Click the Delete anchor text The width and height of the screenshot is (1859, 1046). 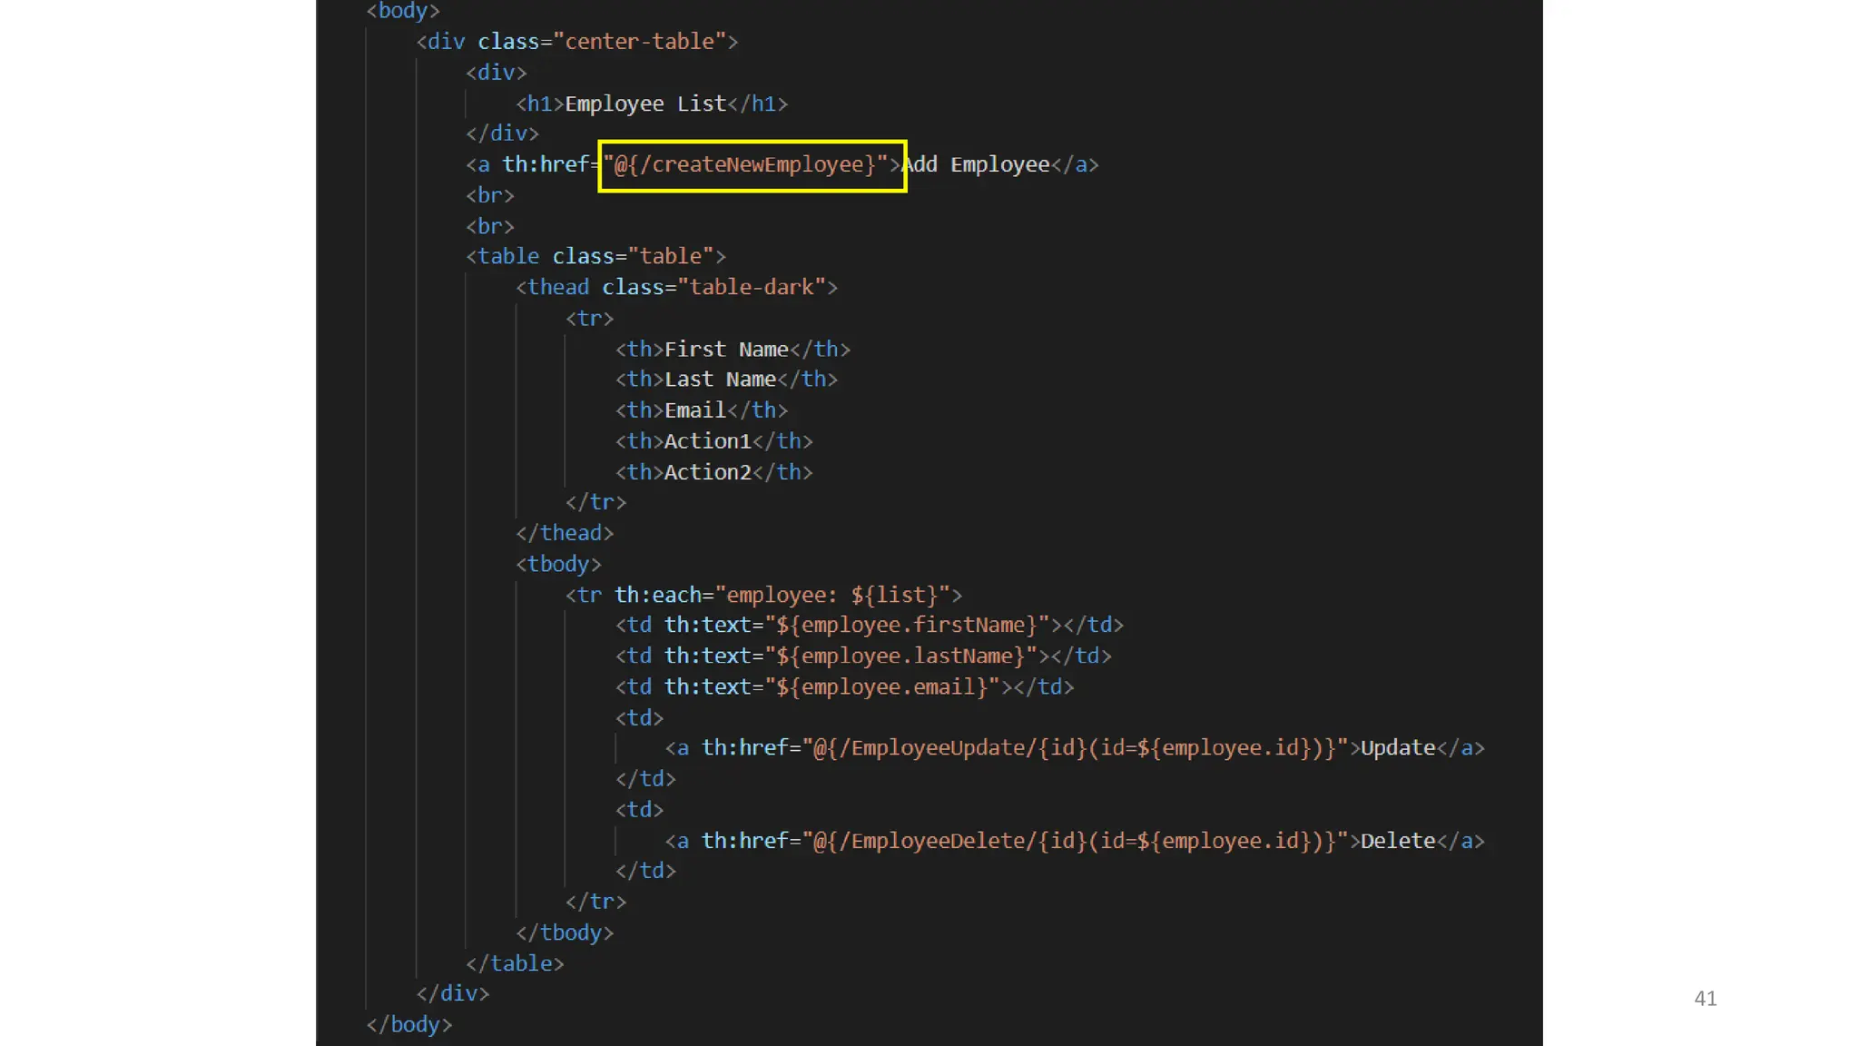click(1397, 842)
